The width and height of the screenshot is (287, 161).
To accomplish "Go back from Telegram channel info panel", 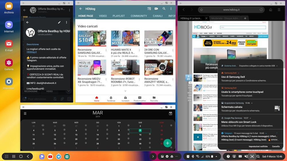I will coord(28,22).
